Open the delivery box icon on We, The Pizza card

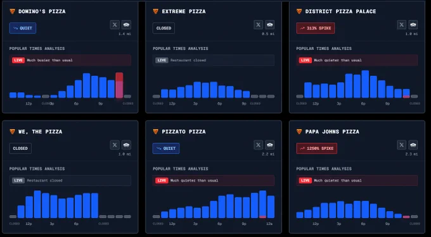coord(126,145)
